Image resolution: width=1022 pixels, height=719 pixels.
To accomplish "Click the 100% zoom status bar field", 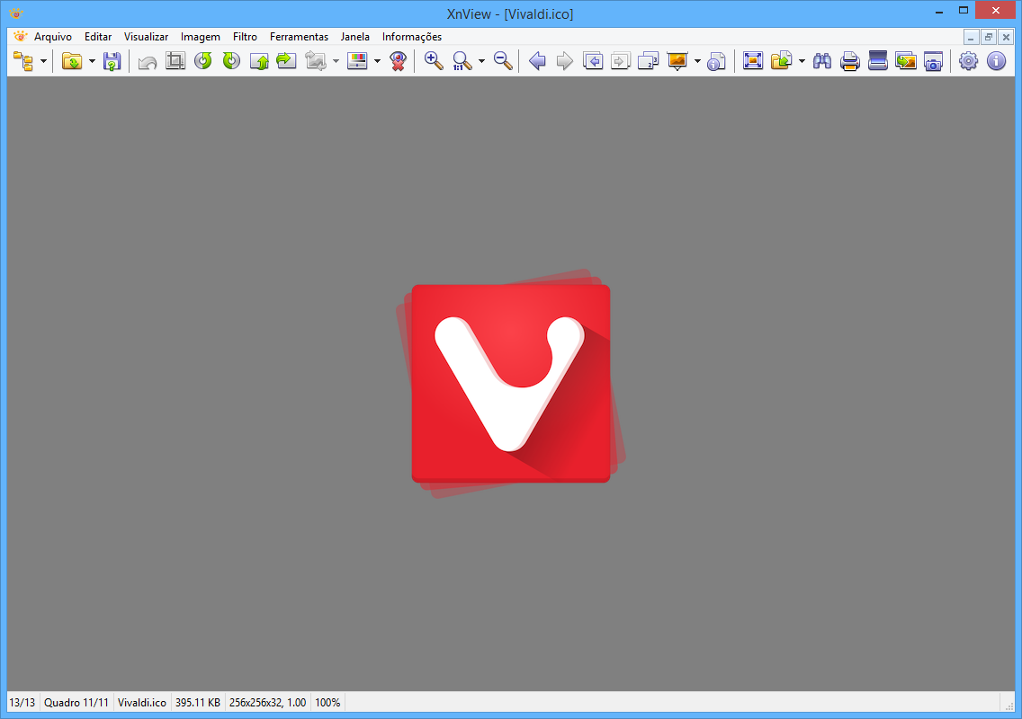I will (327, 703).
